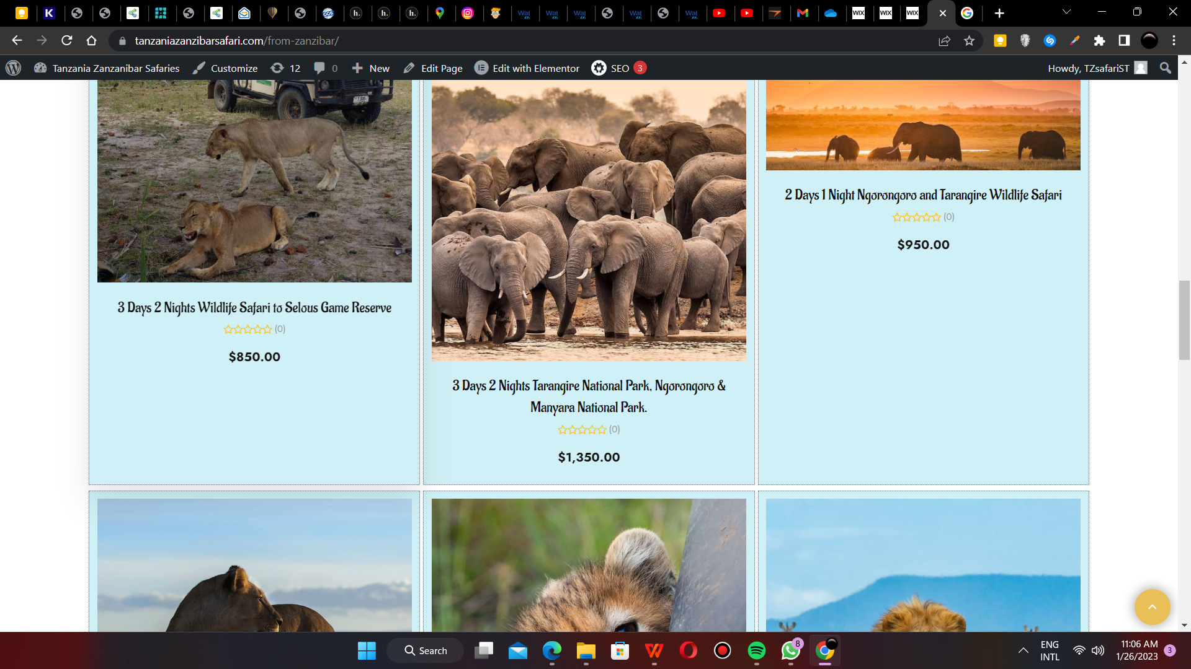This screenshot has height=669, width=1191.
Task: Toggle the browser side panel icon
Action: (x=1124, y=41)
